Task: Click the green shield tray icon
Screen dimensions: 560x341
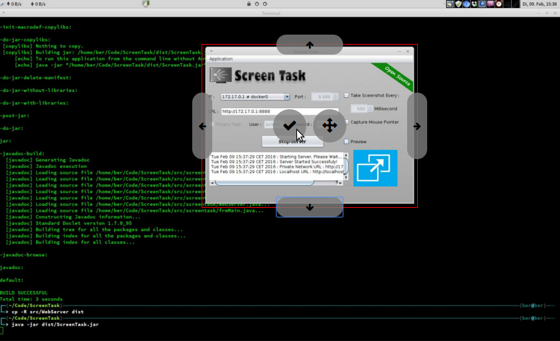Action: pyautogui.click(x=459, y=4)
